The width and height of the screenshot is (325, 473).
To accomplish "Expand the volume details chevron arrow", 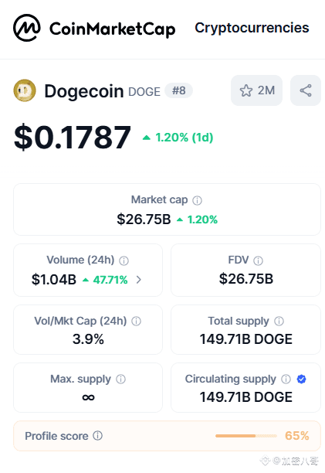I will [138, 280].
